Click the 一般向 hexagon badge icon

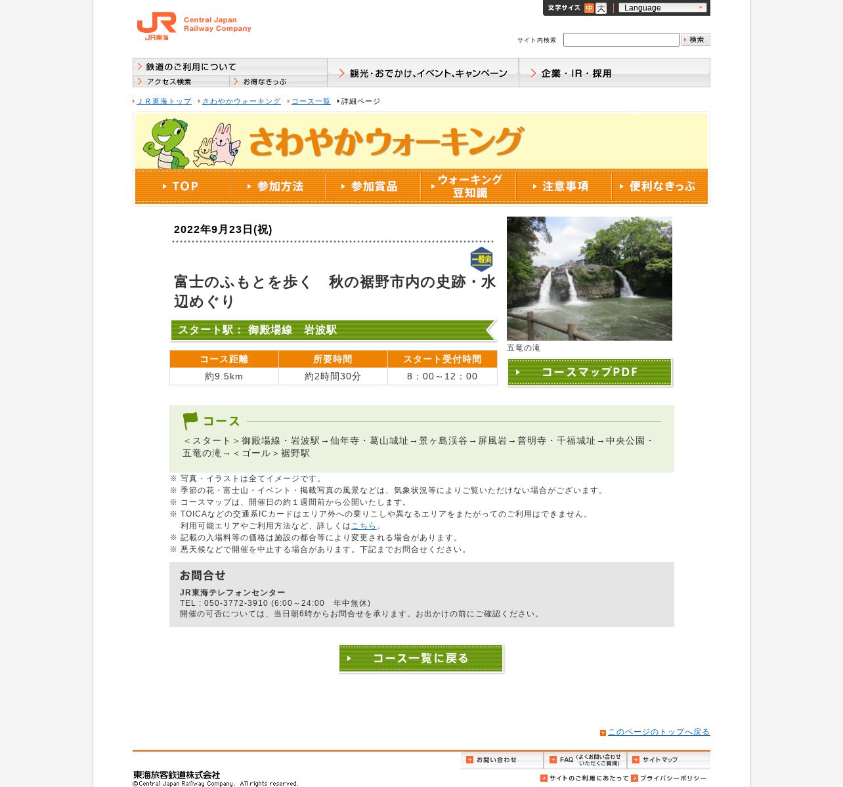pos(481,259)
